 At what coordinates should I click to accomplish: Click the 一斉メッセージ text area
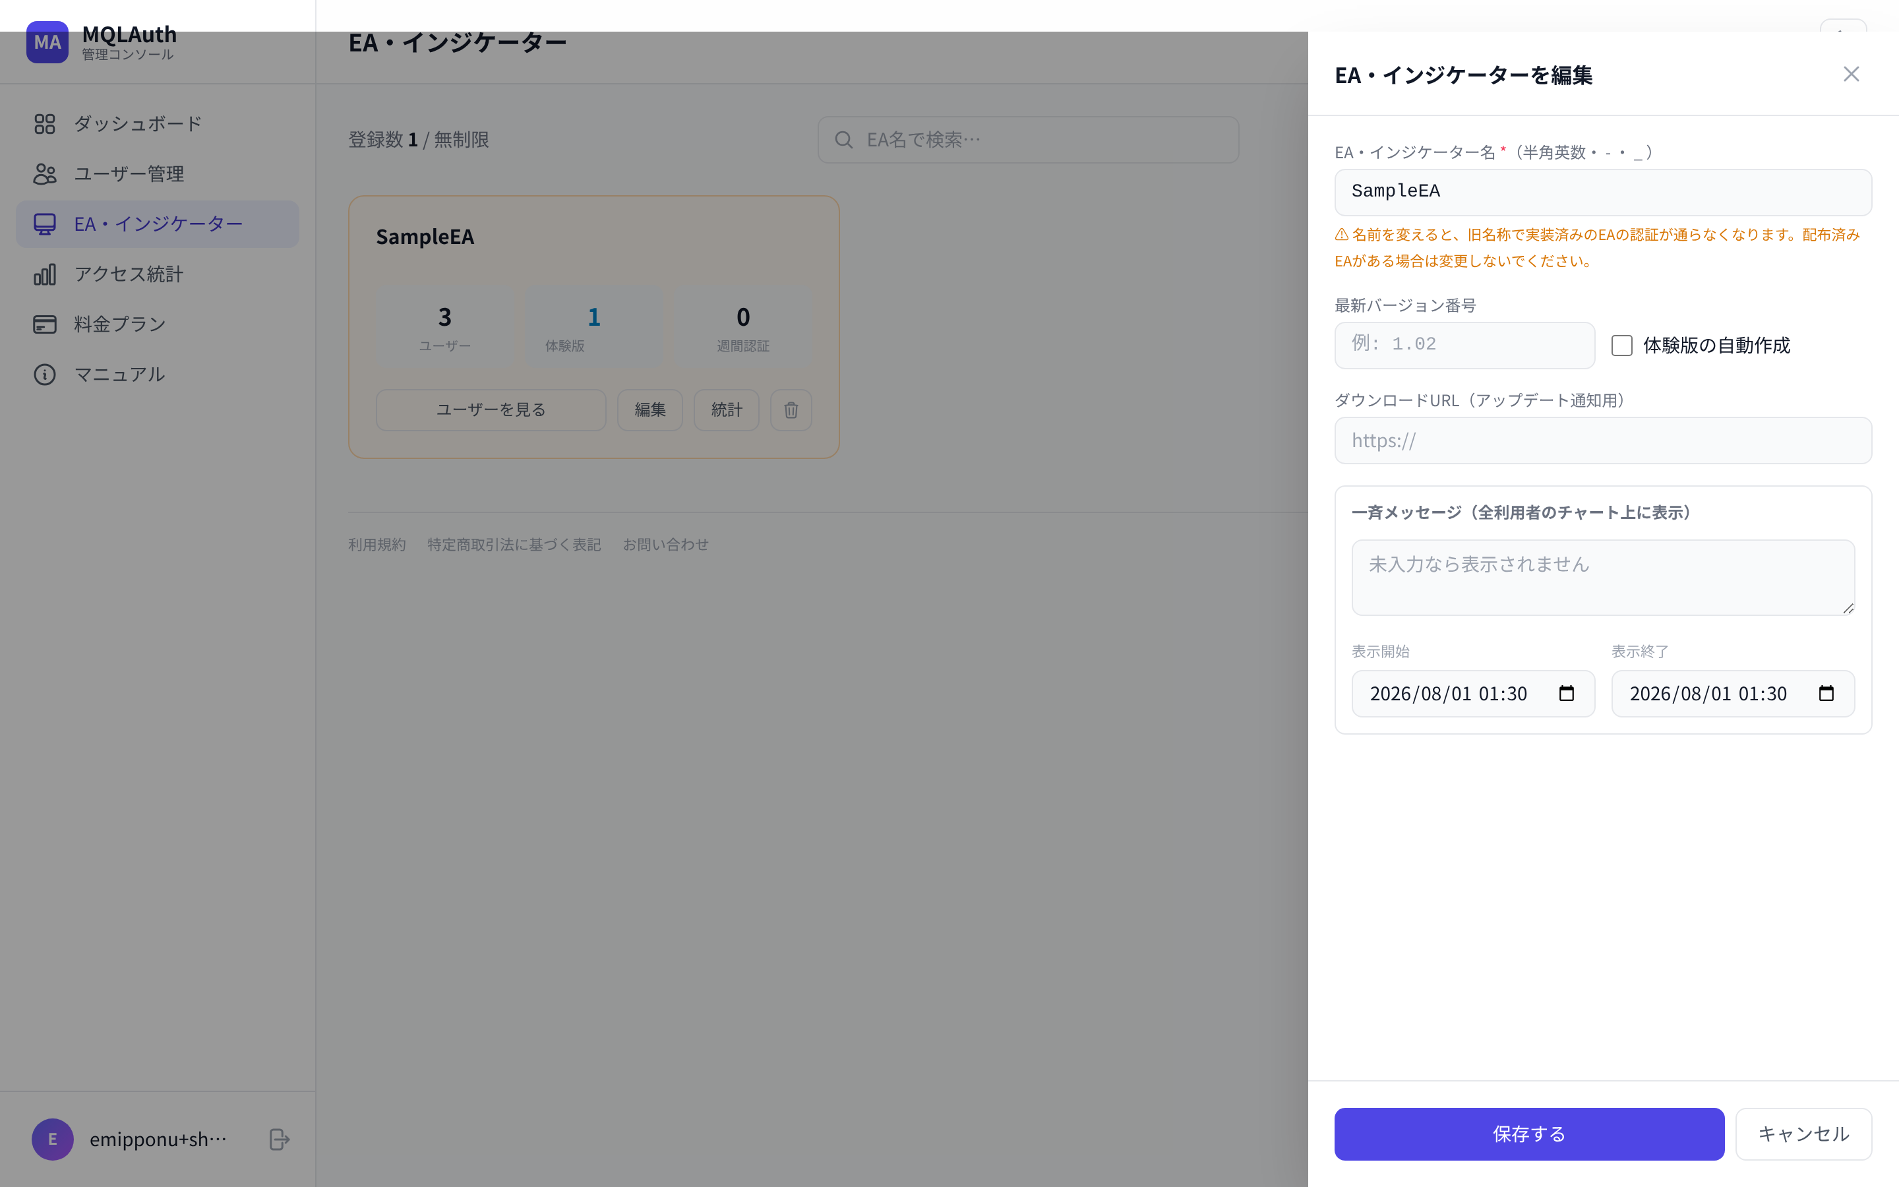1603,577
